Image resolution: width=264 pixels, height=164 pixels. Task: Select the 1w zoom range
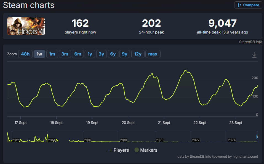click(39, 54)
